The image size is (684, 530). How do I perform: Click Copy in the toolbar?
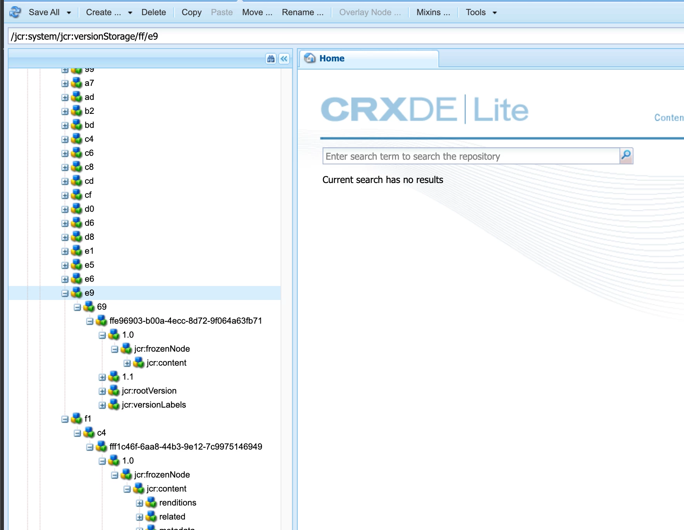(x=192, y=12)
